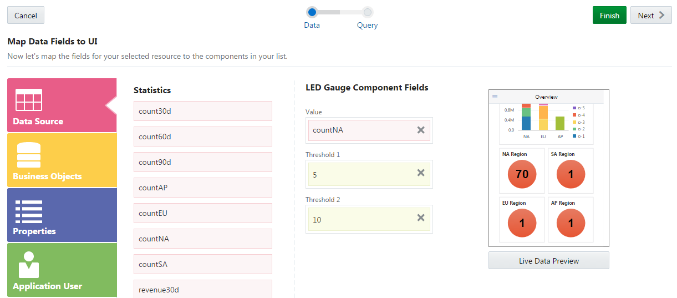Screen dimensions: 677x298
Task: Jump to the Query wizard step
Action: click(367, 12)
